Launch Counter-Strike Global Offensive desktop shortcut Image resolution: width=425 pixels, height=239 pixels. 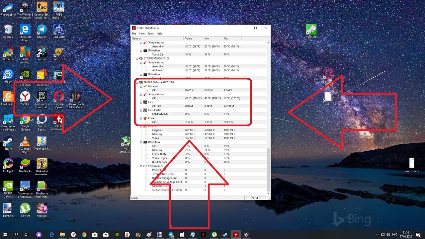42,10
